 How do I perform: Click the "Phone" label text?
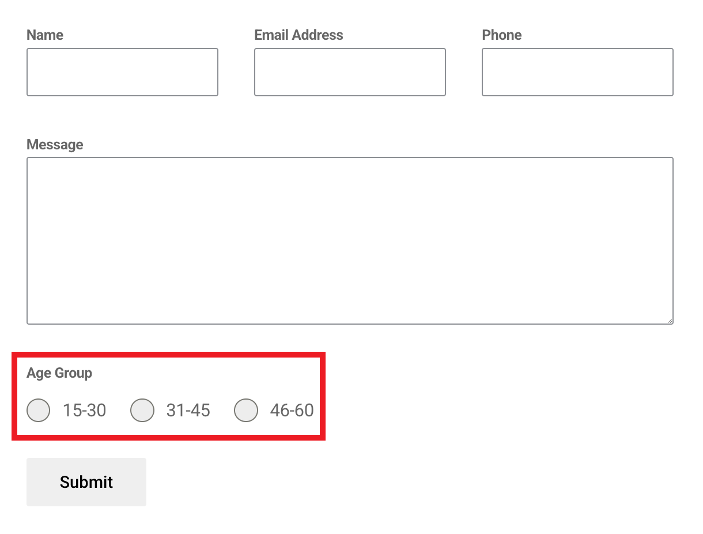[x=502, y=35]
